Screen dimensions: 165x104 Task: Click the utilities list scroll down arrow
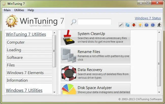point(159,92)
